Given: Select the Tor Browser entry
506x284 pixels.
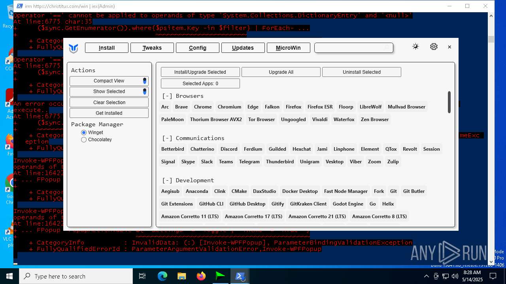Looking at the screenshot, I should coord(261,120).
